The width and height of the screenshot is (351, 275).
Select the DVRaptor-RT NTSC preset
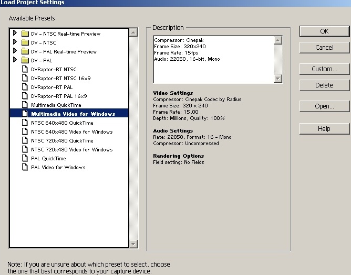[x=54, y=70]
